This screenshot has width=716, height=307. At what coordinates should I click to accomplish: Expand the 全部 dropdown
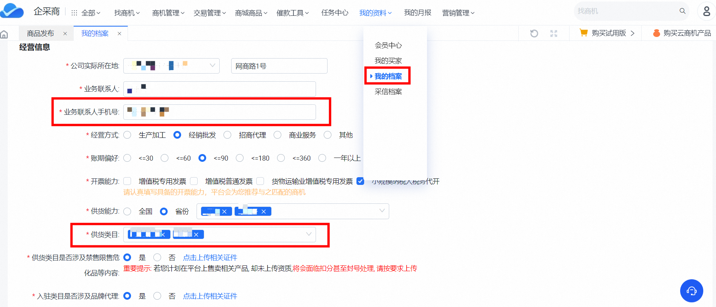(x=91, y=13)
